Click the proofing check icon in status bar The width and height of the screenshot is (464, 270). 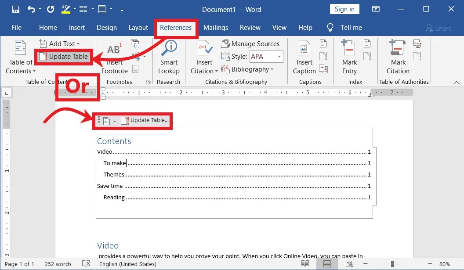tap(86, 263)
